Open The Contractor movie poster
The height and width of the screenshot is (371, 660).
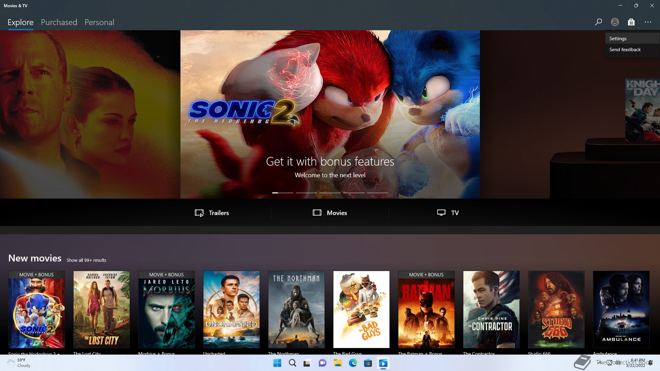(x=491, y=310)
